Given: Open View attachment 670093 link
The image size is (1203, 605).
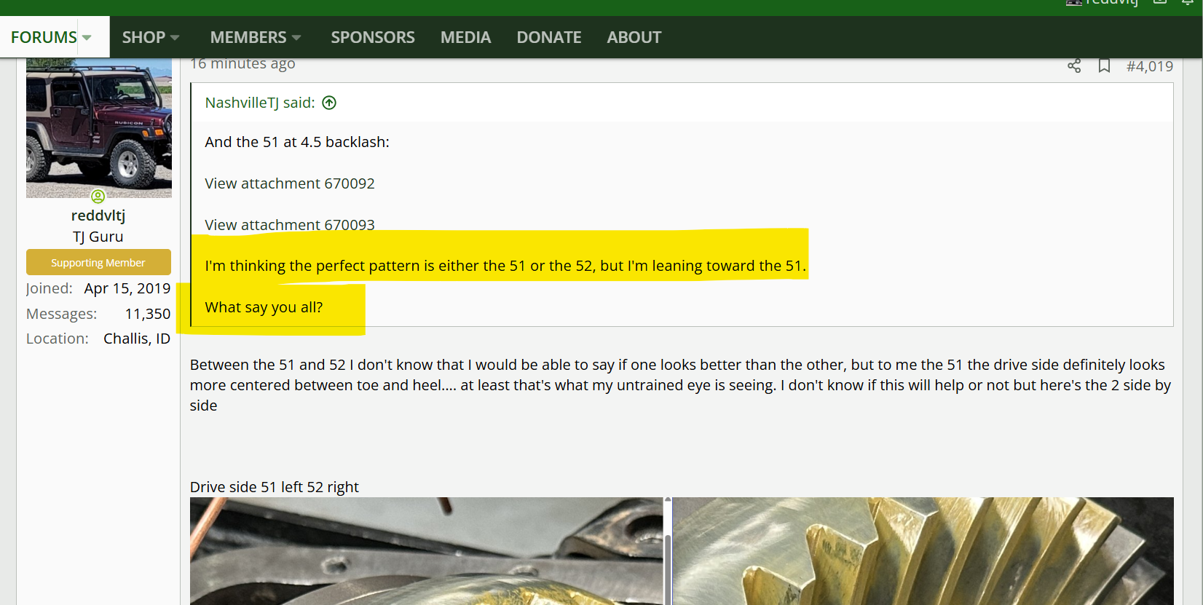Looking at the screenshot, I should pos(289,224).
